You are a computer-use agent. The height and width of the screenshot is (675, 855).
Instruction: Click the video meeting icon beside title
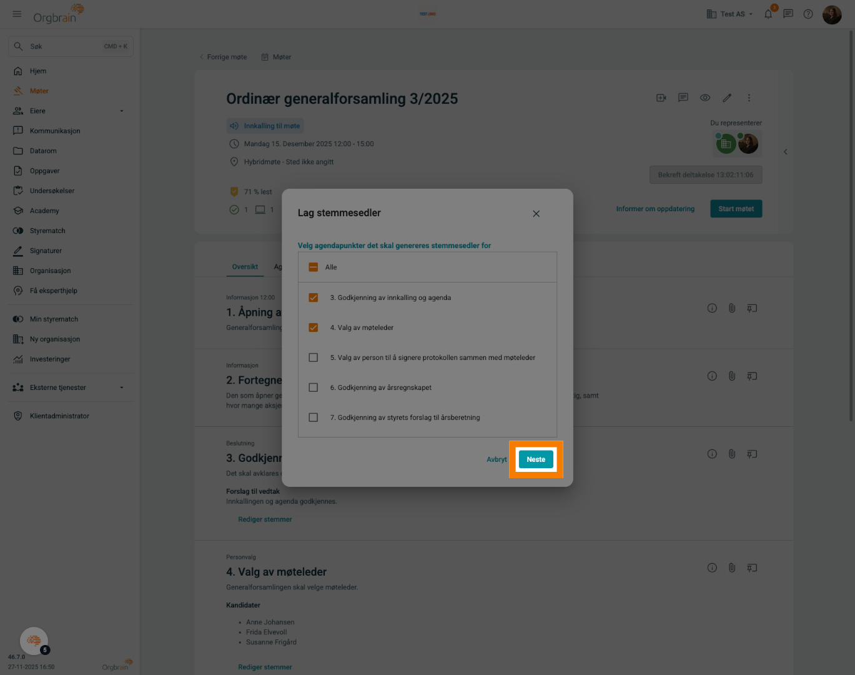point(661,97)
